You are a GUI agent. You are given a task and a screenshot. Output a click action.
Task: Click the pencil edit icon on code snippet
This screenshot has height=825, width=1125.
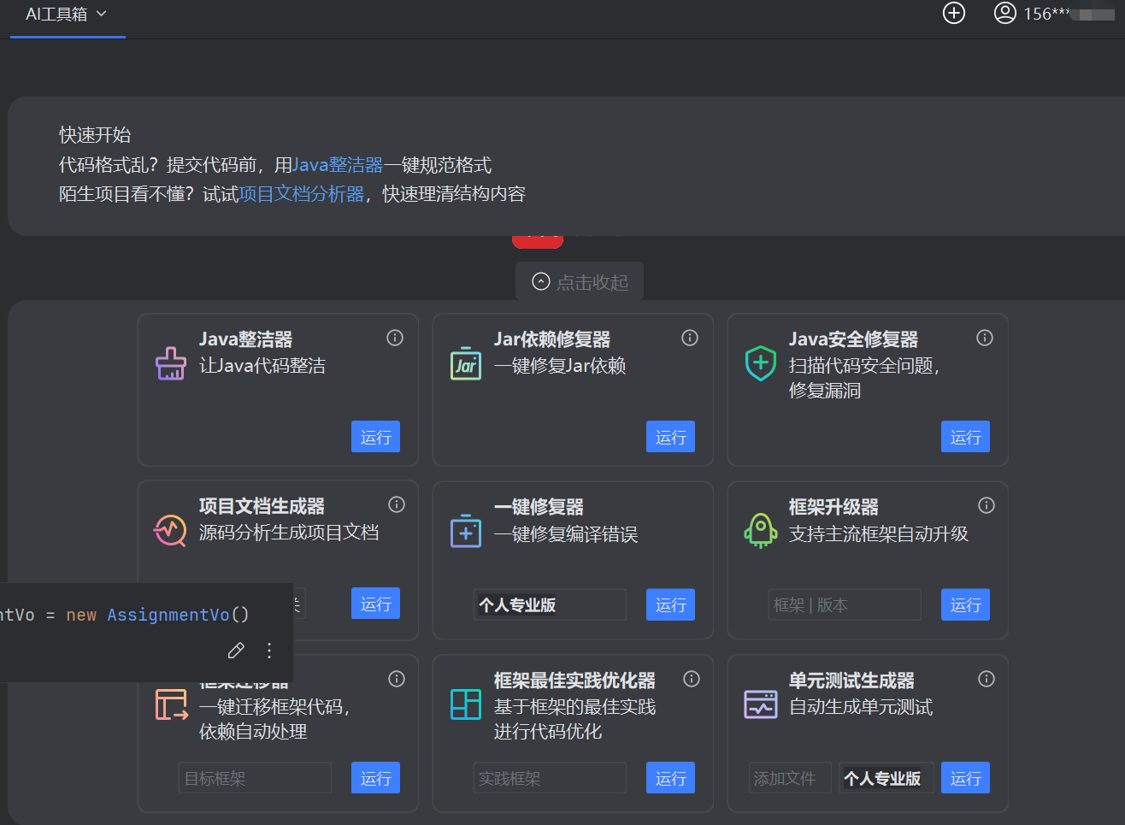tap(236, 651)
